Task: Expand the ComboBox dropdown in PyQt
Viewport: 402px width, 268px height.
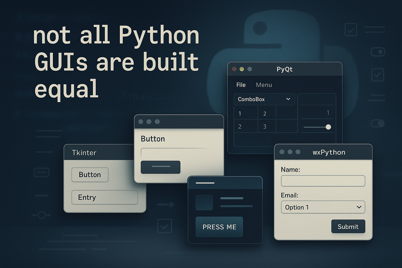Action: [264, 99]
